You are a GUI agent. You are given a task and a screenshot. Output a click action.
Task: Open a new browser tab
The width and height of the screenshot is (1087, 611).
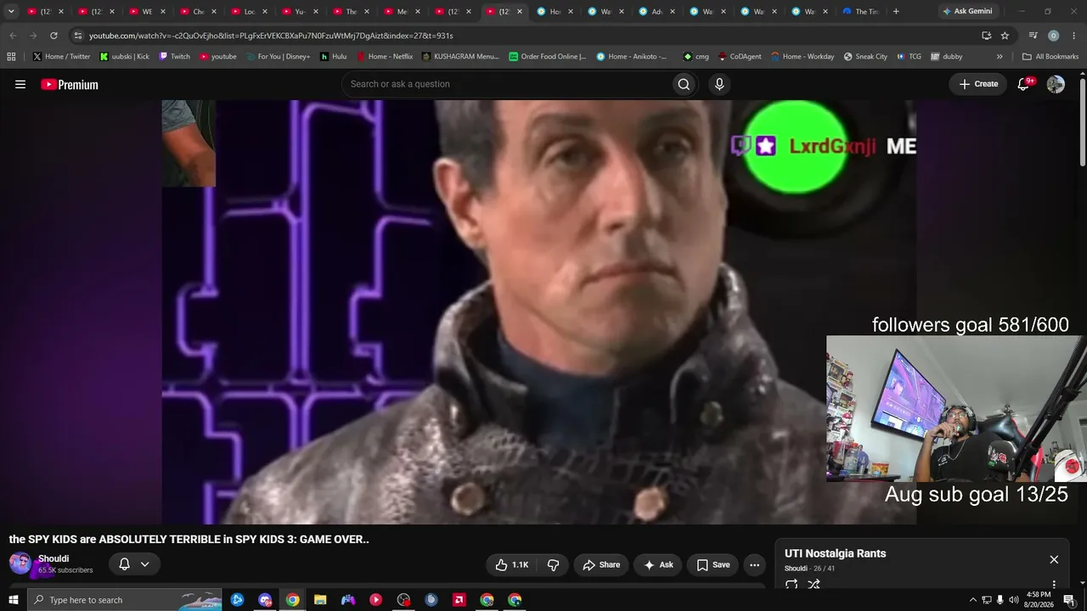(896, 12)
